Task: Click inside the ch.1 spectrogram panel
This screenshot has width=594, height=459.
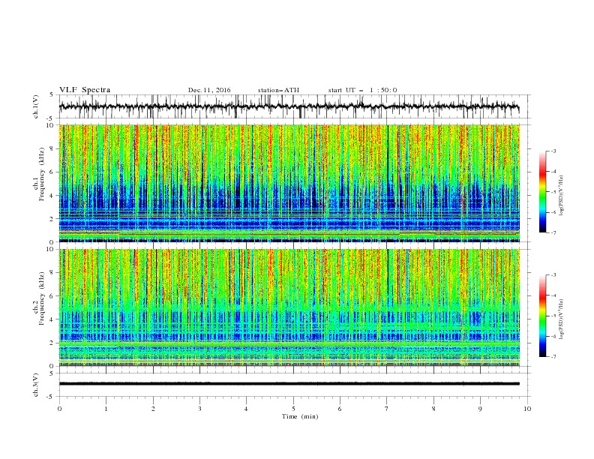Action: [289, 183]
